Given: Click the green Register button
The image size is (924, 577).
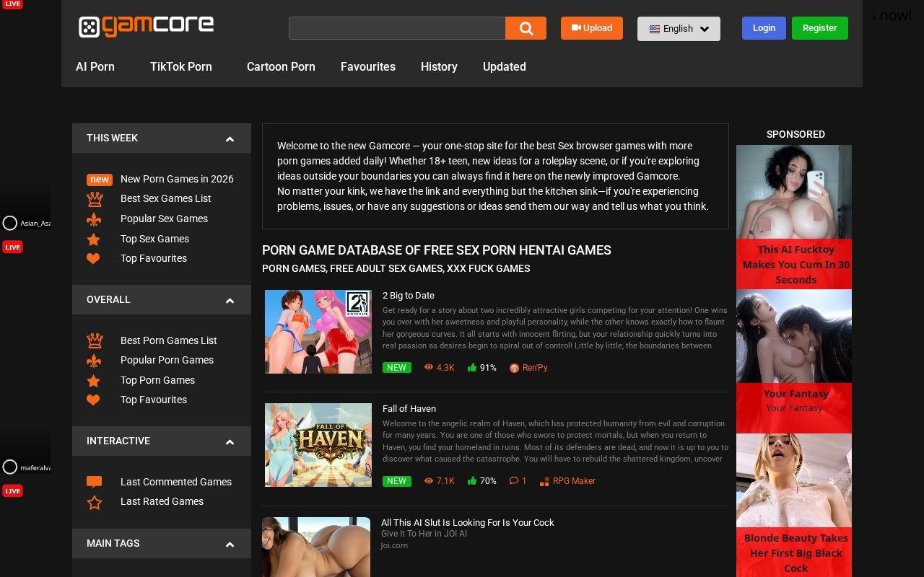Looking at the screenshot, I should [820, 28].
